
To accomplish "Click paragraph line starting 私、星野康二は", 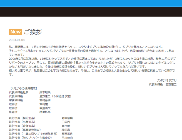I will 86,47.
